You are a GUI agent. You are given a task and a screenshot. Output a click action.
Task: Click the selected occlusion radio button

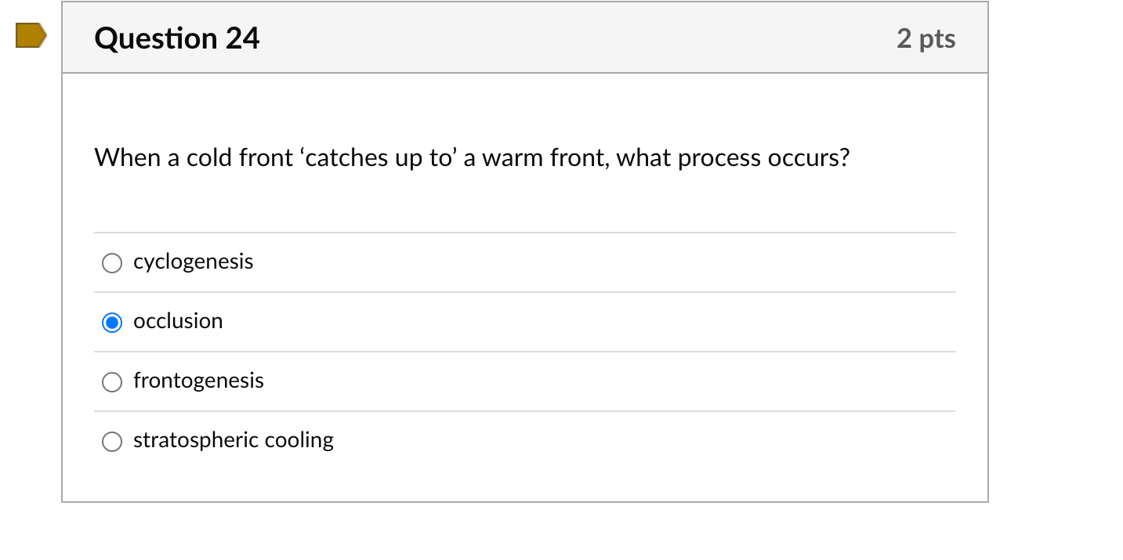[x=112, y=323]
